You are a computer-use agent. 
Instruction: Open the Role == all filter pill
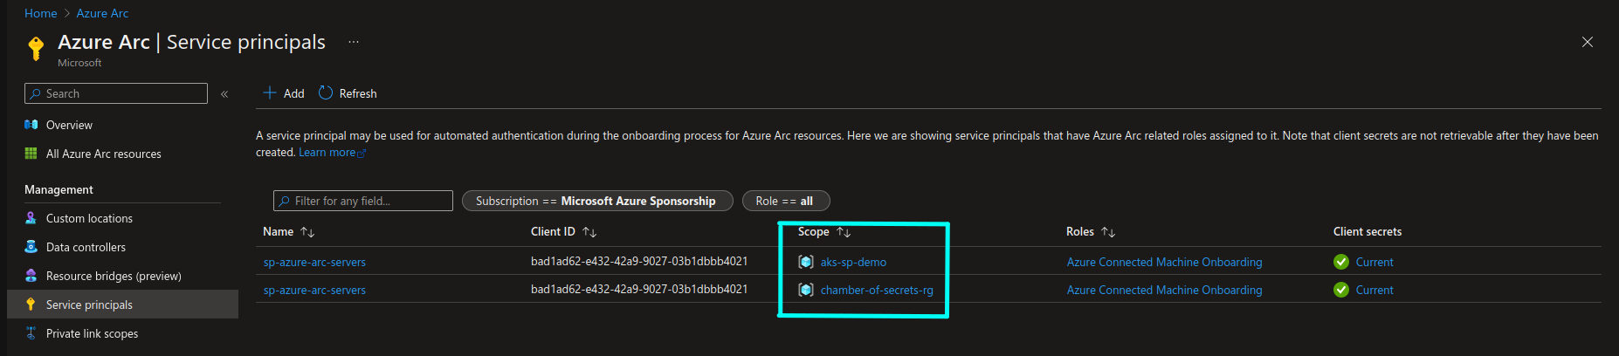[786, 201]
